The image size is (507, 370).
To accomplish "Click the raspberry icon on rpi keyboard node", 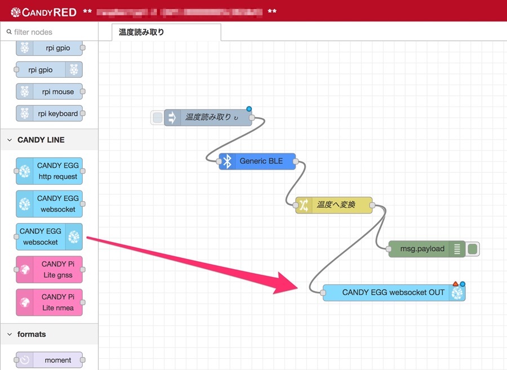I will [x=25, y=113].
